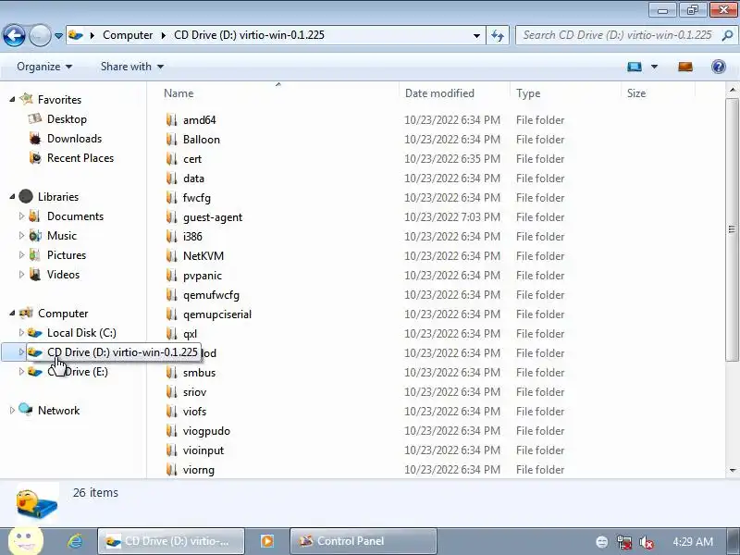Screen dimensions: 740x555
Task: Sort by the Size column header
Action: click(636, 93)
